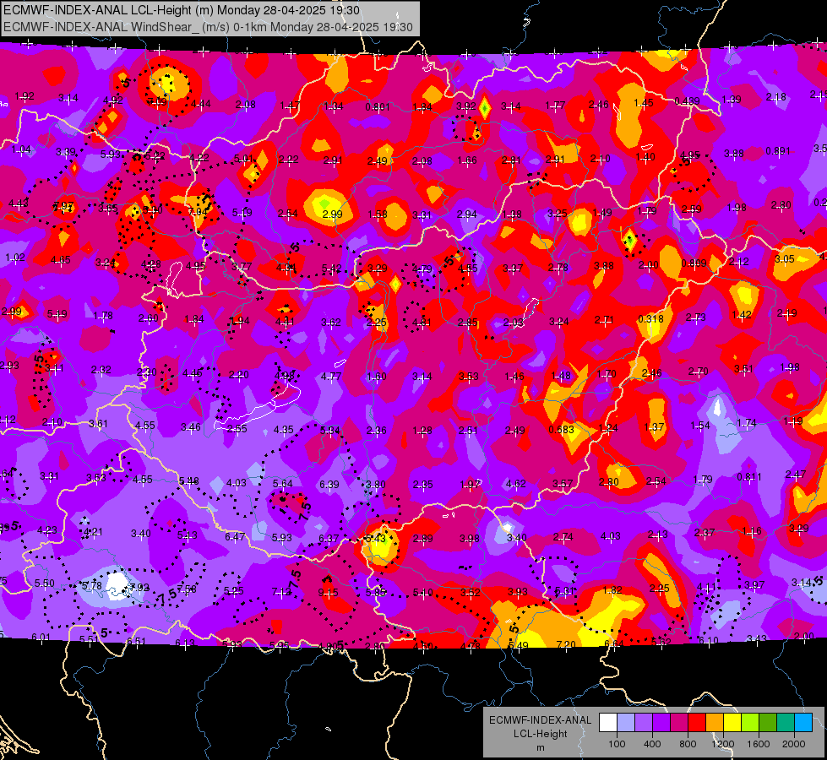Screen dimensions: 827x760
Task: Click the wind shear value 7.58
Action: click(x=187, y=589)
